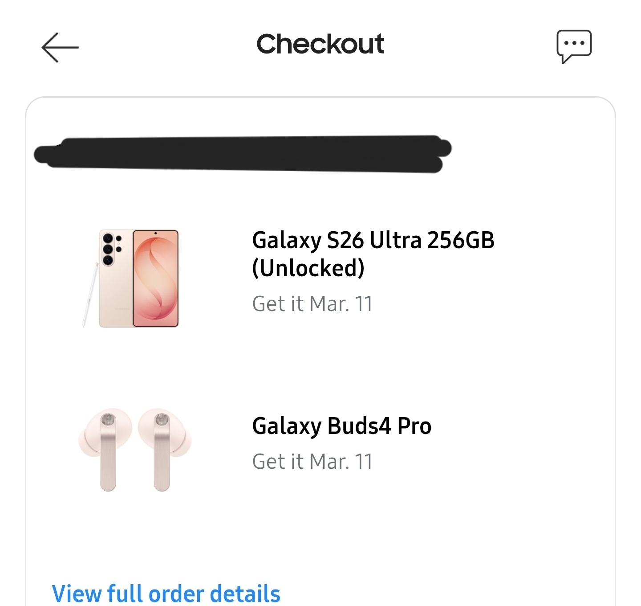
Task: Click the (Unlocked) label text
Action: point(308,268)
